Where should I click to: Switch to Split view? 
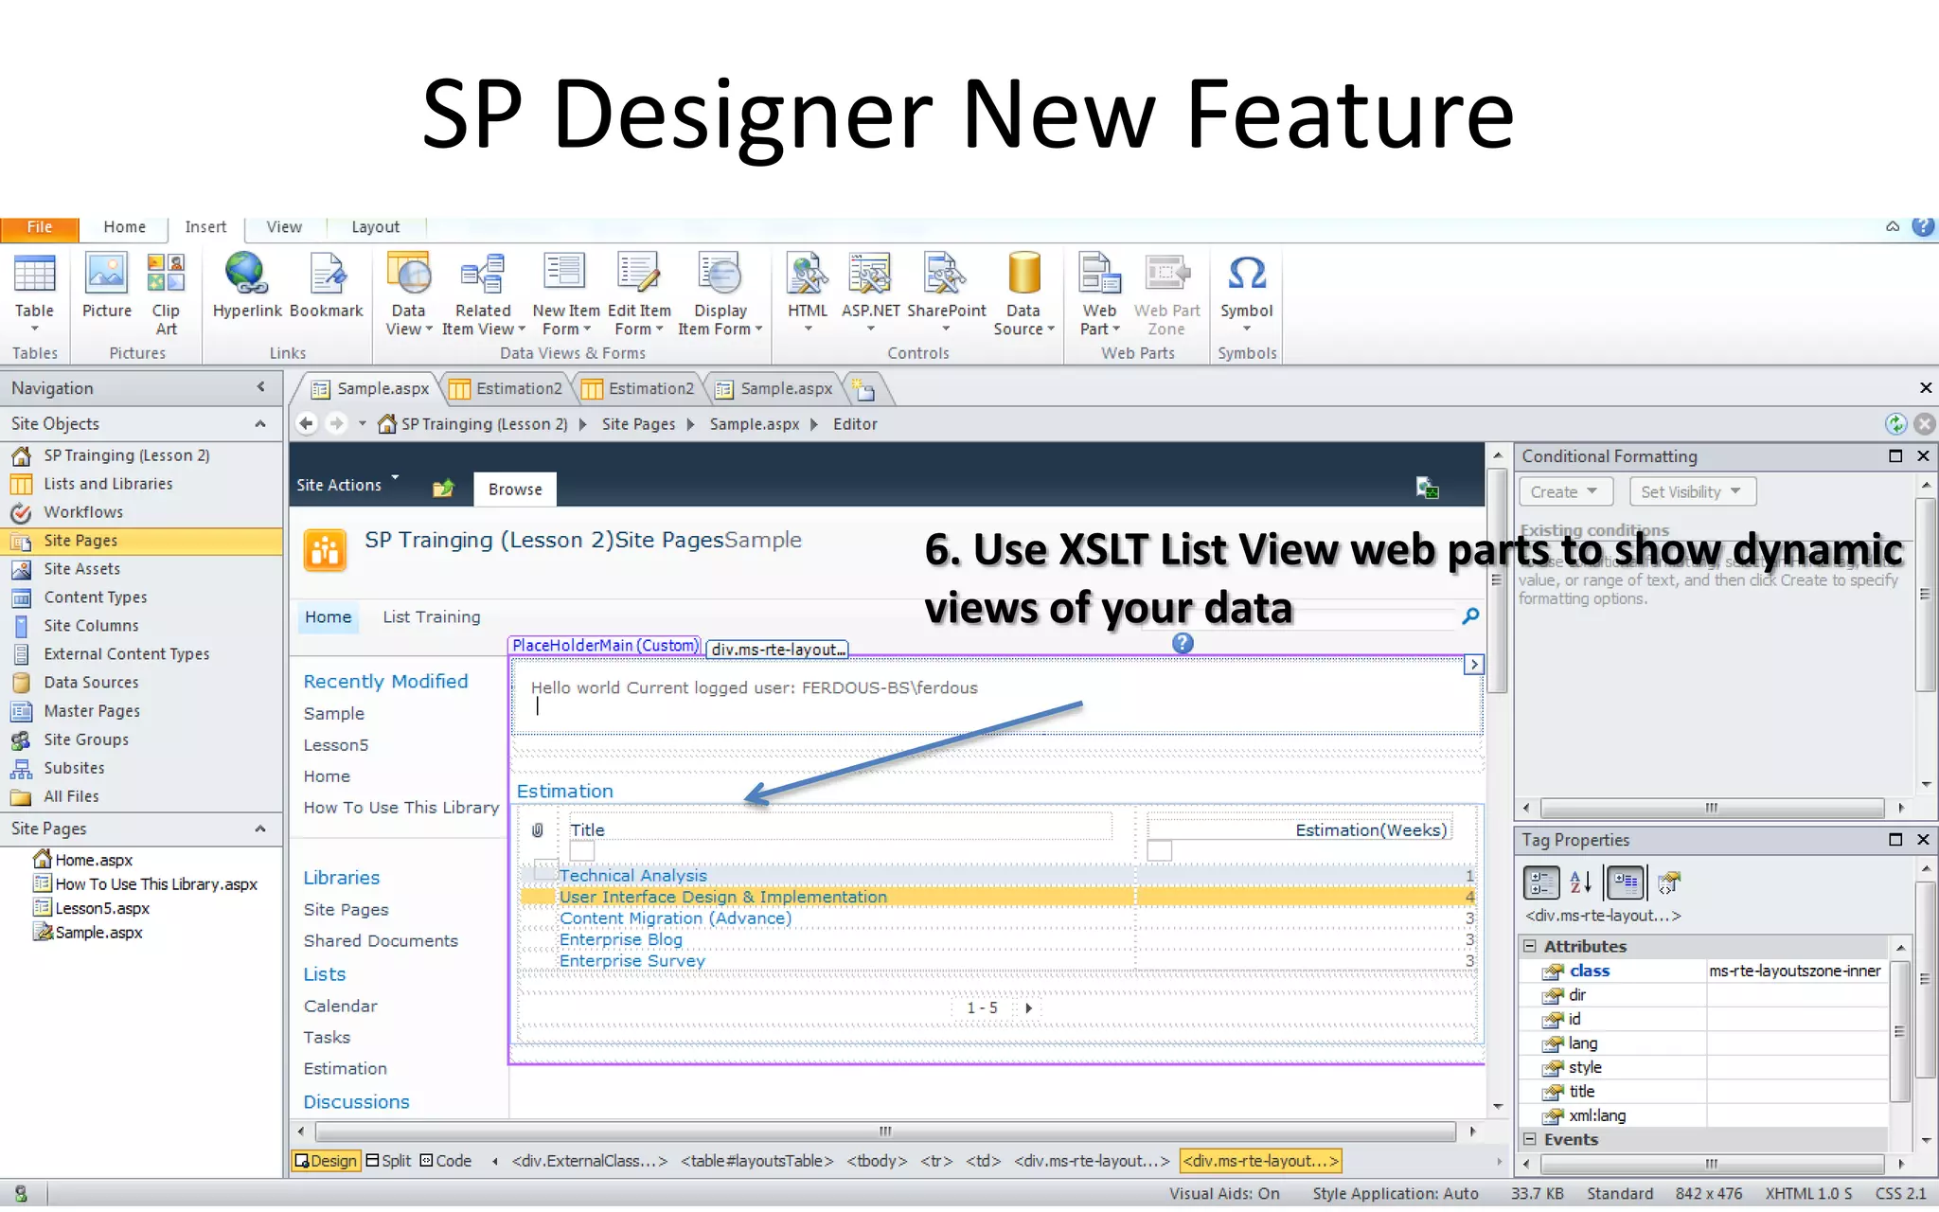pos(388,1160)
